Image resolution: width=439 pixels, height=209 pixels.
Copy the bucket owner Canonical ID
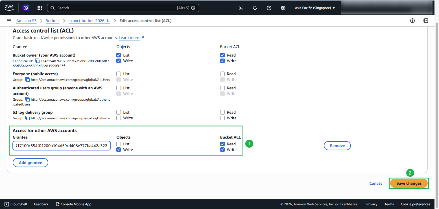[37, 61]
